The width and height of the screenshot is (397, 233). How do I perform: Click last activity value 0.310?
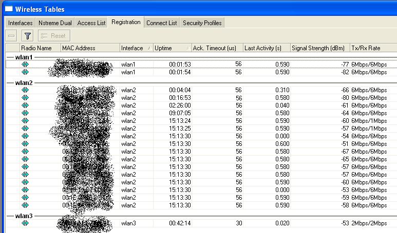[x=282, y=90]
